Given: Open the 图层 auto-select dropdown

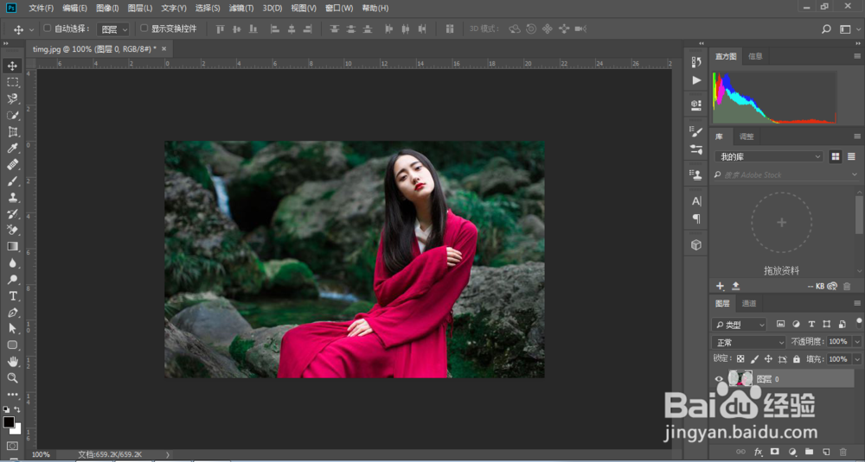Looking at the screenshot, I should click(113, 29).
